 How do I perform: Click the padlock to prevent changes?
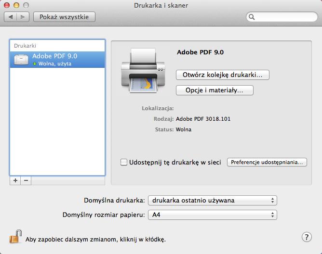(x=15, y=237)
